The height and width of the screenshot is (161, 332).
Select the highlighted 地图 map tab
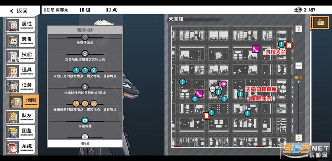pos(24,101)
